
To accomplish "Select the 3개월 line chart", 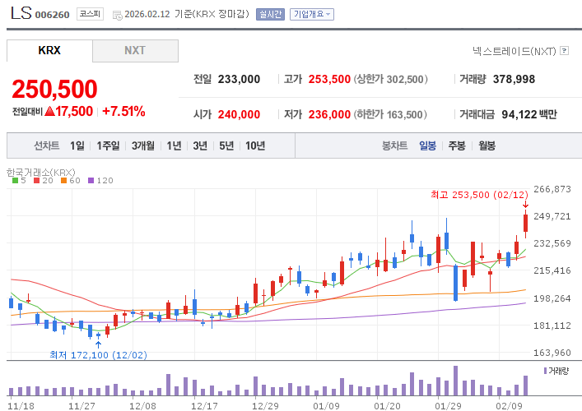I will click(x=143, y=145).
